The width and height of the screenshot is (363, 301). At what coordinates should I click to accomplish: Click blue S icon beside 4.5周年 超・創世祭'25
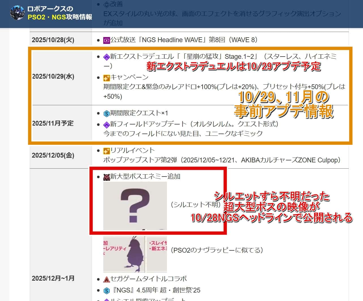pos(106,291)
